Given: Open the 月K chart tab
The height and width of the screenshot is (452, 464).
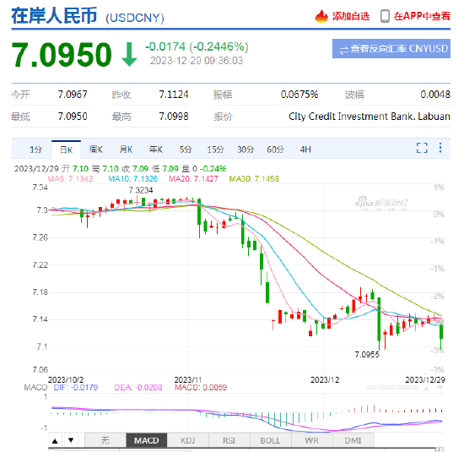Looking at the screenshot, I should pyautogui.click(x=126, y=150).
